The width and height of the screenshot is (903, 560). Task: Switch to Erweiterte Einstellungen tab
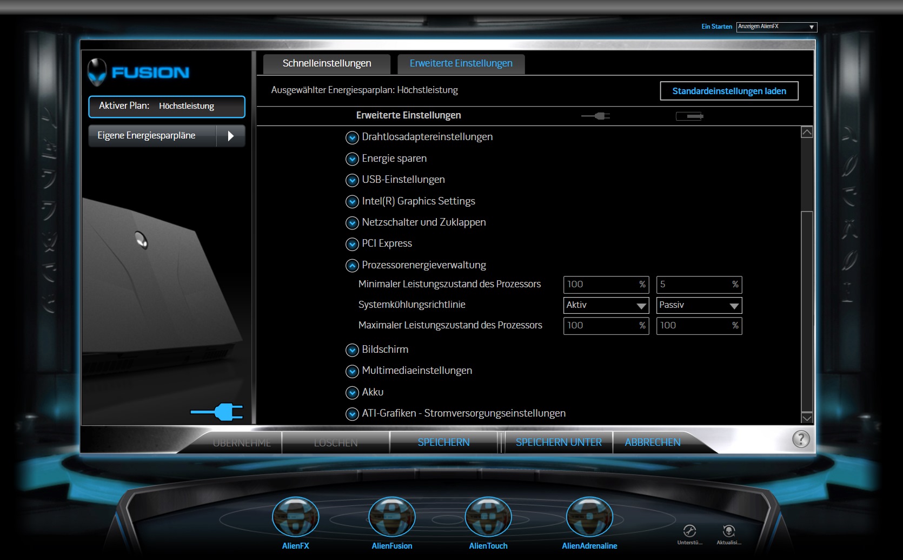coord(461,63)
